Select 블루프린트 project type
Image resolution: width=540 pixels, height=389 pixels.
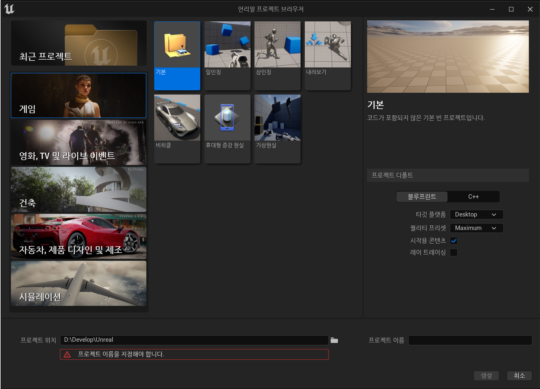click(x=422, y=197)
